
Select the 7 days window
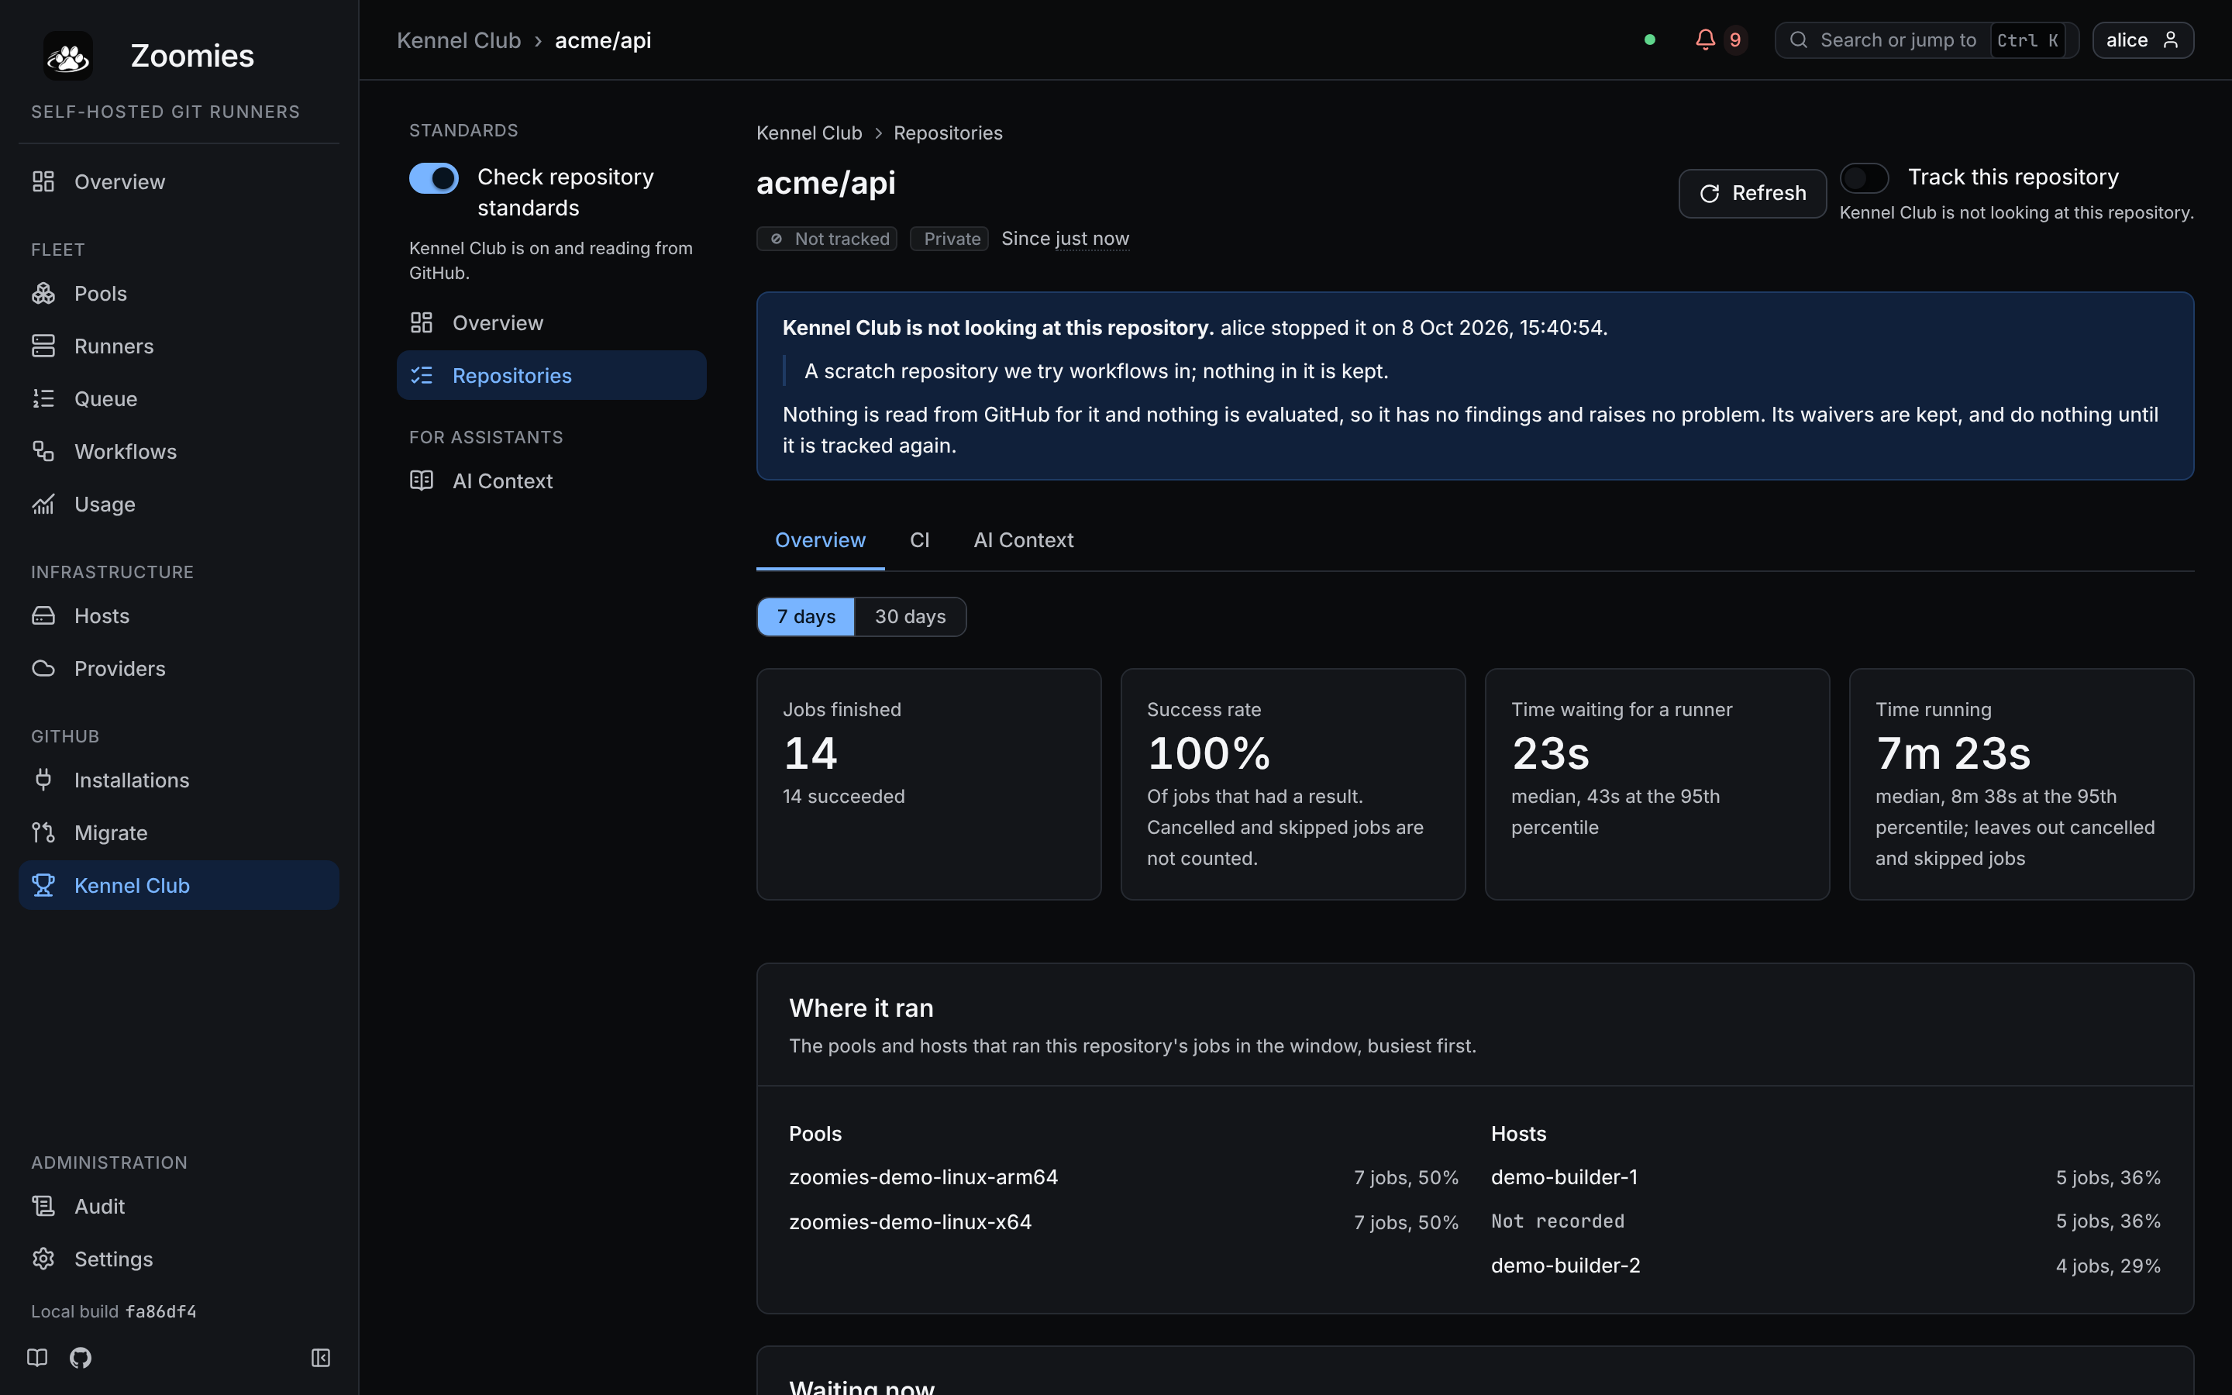pos(806,616)
